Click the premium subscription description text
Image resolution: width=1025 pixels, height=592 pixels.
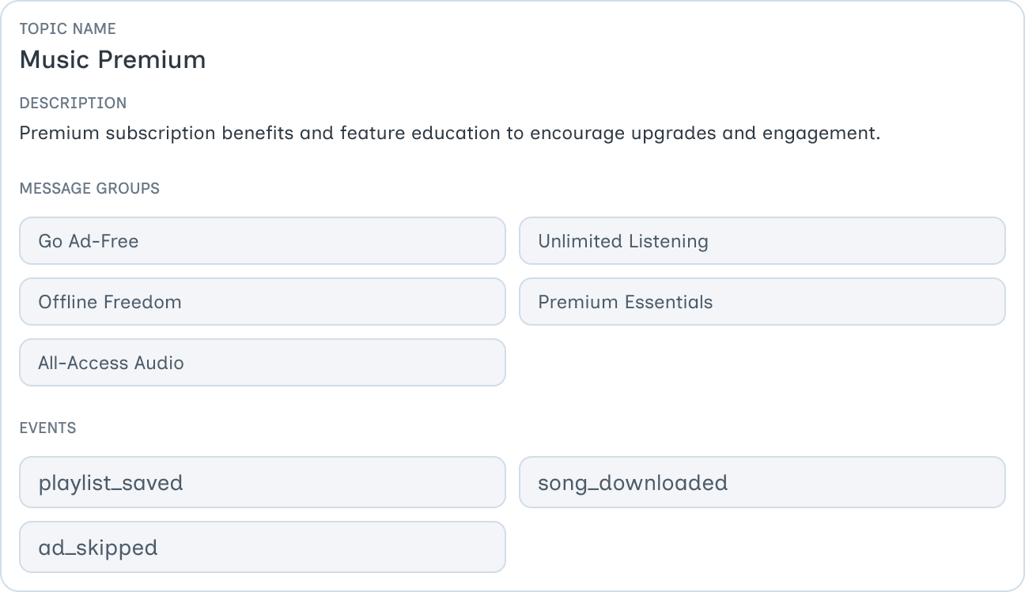449,133
